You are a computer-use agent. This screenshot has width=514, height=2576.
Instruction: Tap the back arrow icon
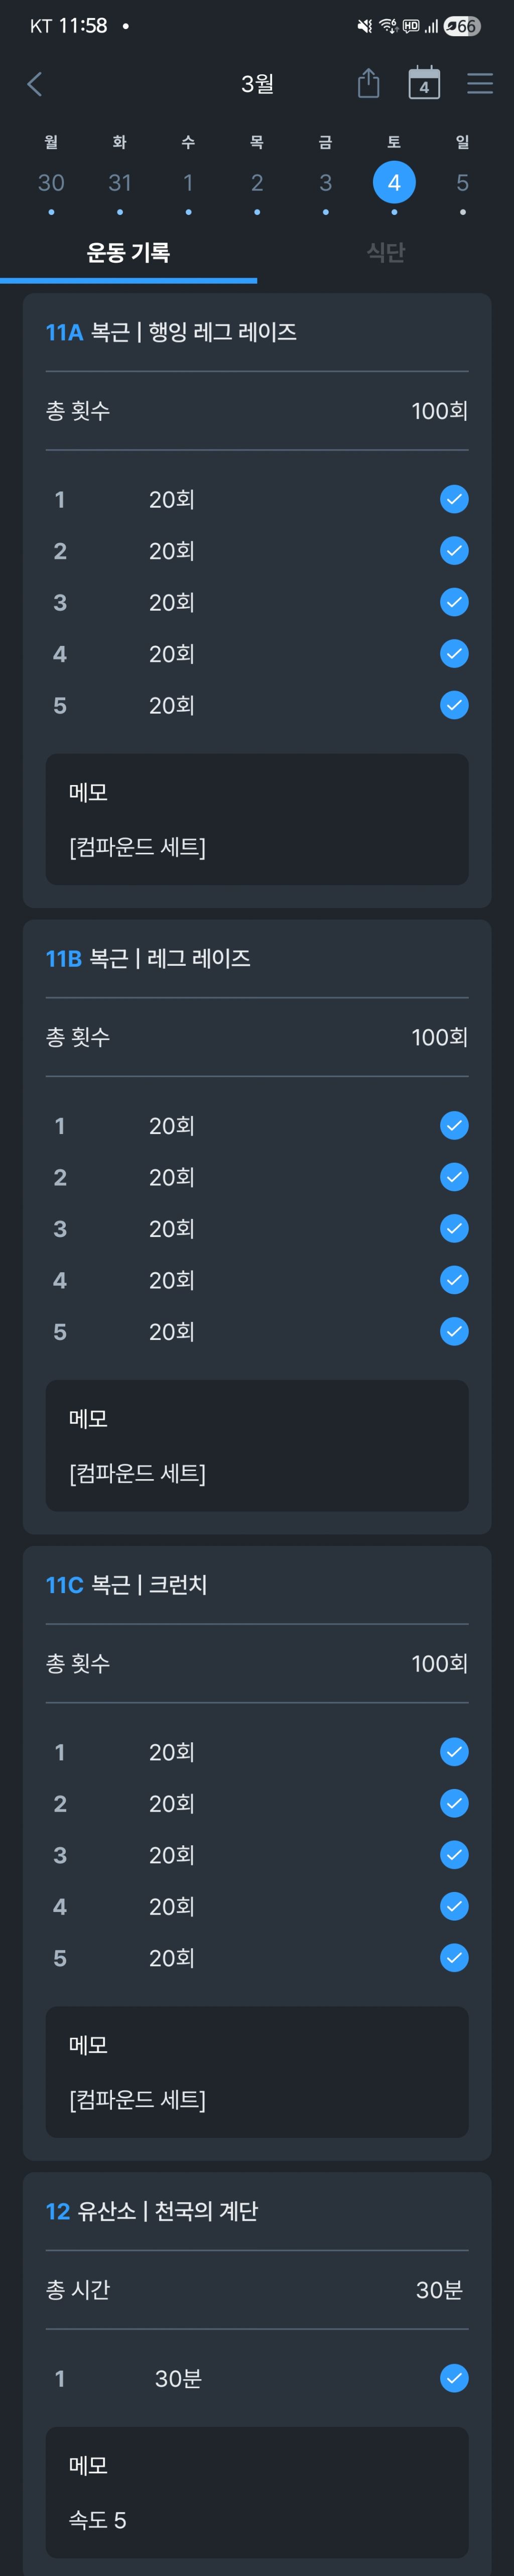click(35, 84)
